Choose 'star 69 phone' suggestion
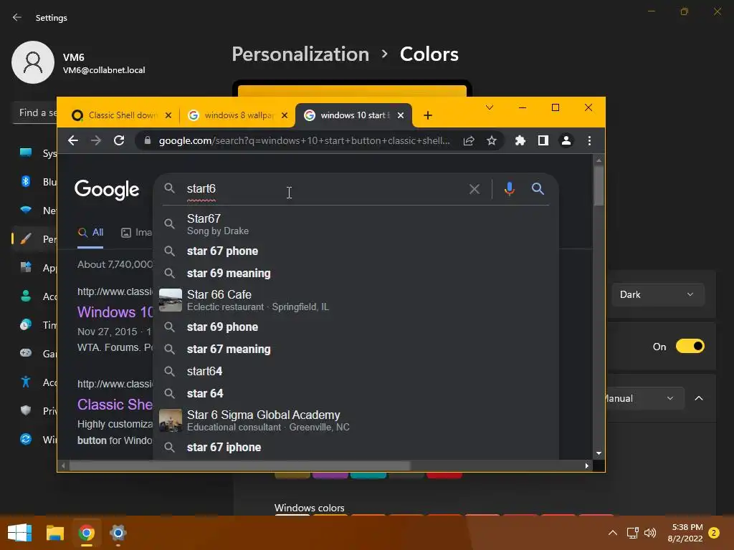The width and height of the screenshot is (734, 550). pos(356,327)
